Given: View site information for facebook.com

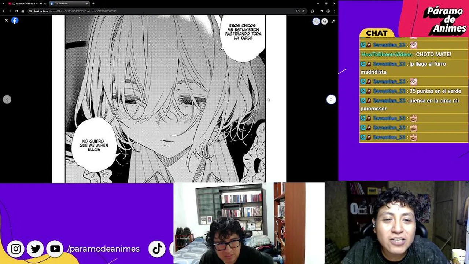Looking at the screenshot, I should [x=31, y=11].
